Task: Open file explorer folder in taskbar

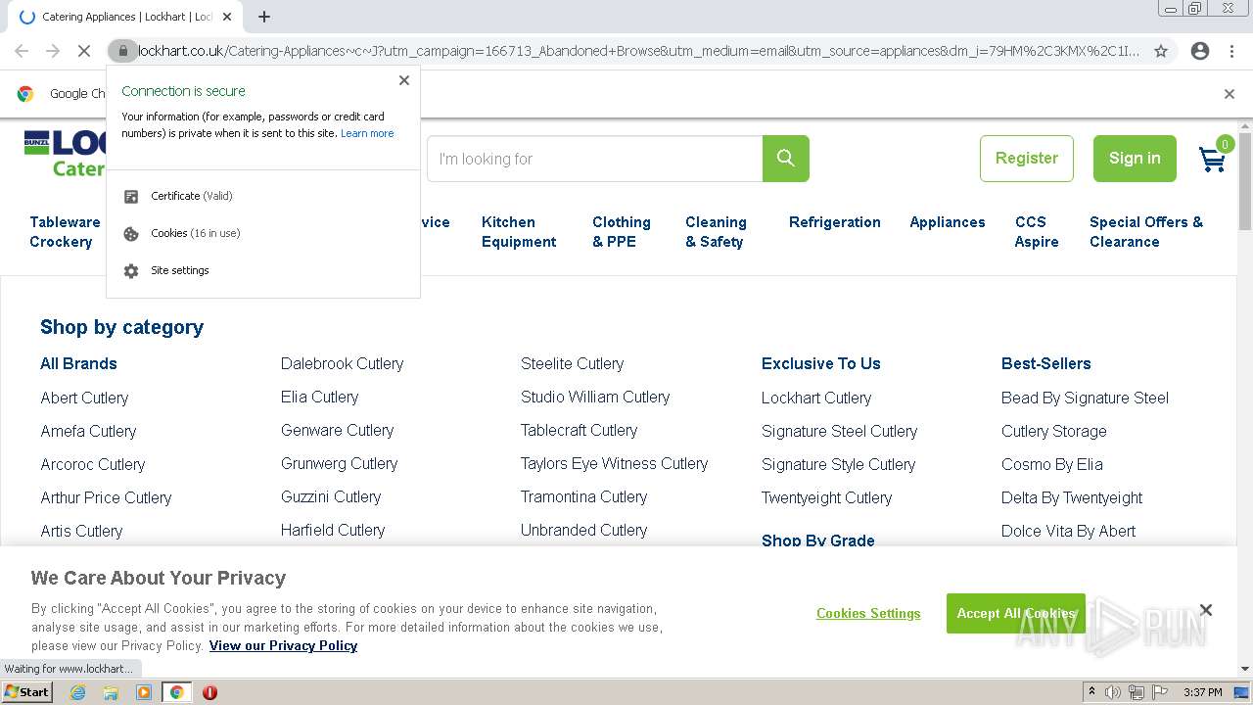Action: click(111, 692)
